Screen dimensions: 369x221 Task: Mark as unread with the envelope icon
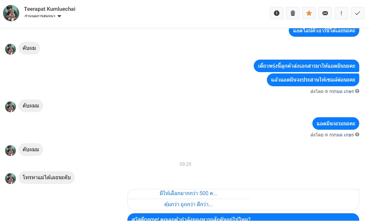point(325,13)
